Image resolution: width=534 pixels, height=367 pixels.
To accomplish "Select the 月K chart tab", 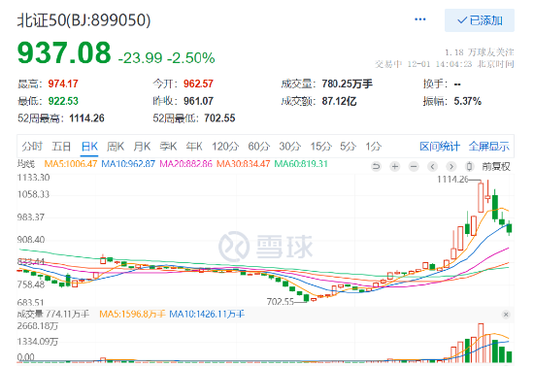I will coord(142,147).
